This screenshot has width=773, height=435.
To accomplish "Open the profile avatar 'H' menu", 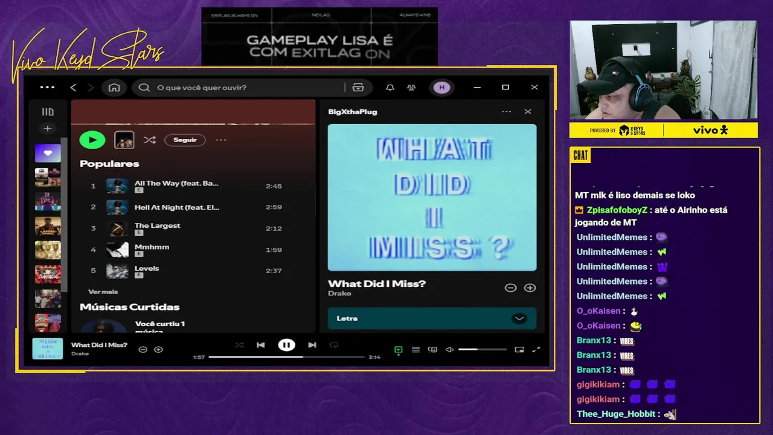I will pos(441,88).
